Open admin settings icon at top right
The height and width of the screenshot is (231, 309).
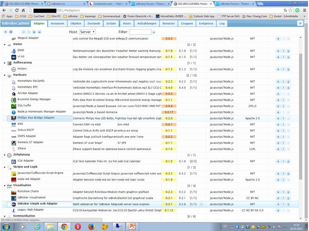click(300, 23)
